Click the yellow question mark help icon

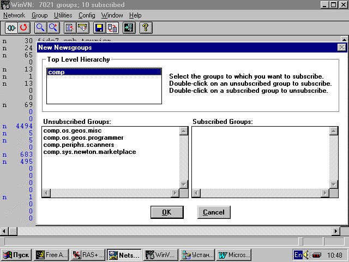click(146, 27)
